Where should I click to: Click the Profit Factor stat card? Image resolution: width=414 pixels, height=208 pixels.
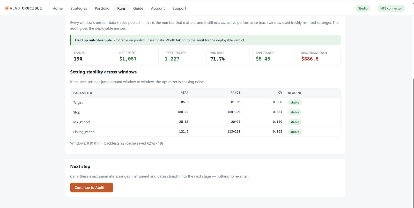pos(183,57)
